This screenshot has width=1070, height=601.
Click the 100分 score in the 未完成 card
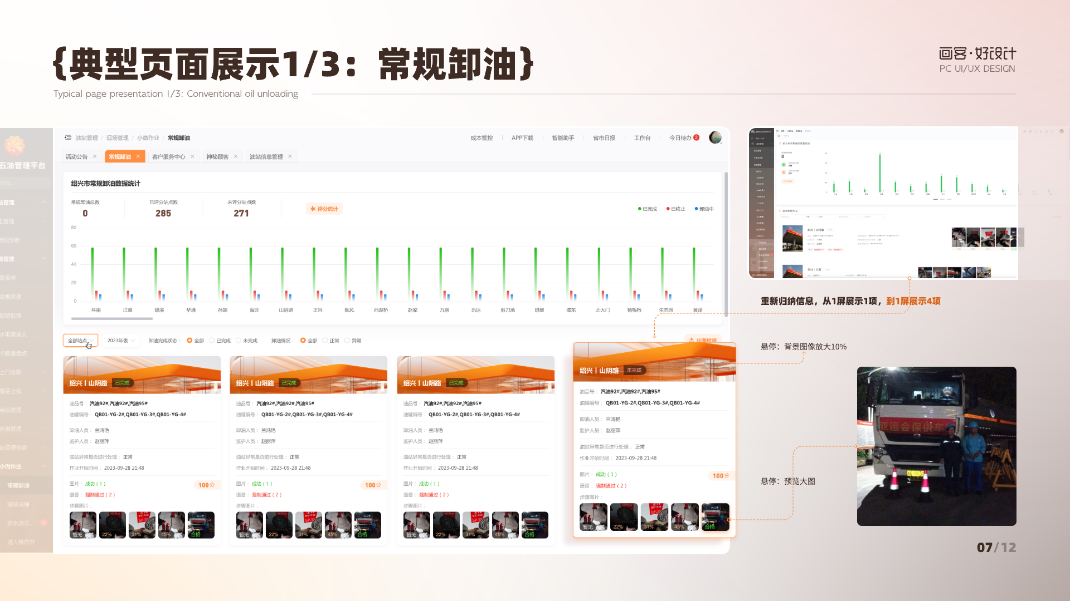click(x=721, y=476)
